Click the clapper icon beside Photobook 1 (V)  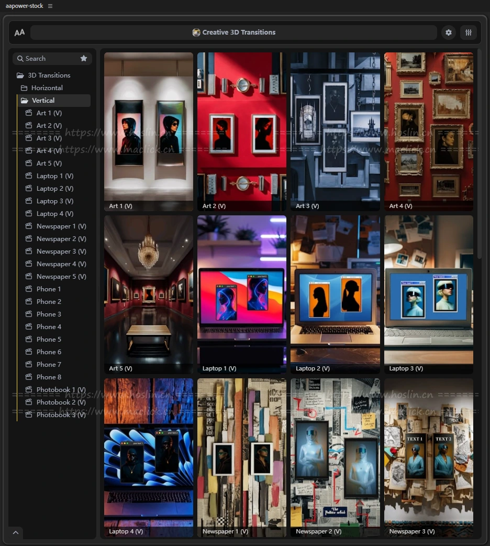pyautogui.click(x=29, y=389)
